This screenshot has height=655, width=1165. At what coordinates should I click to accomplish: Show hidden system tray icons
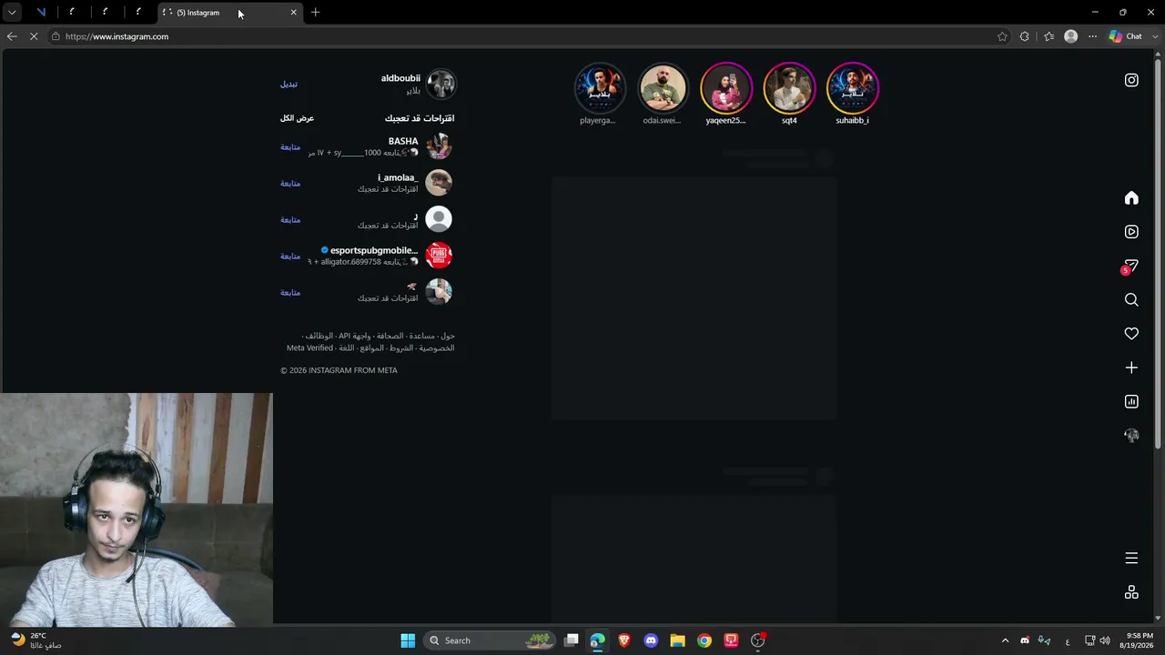point(1005,640)
